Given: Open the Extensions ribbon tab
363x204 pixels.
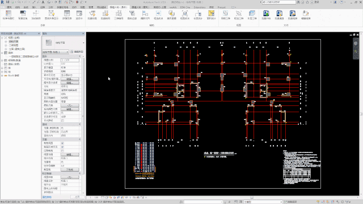Looking at the screenshot, I should pos(199,7).
